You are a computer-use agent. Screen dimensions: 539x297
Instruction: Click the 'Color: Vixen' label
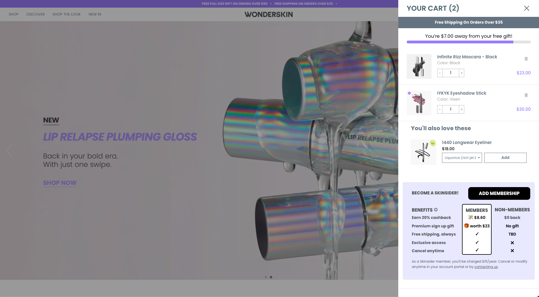coord(448,99)
